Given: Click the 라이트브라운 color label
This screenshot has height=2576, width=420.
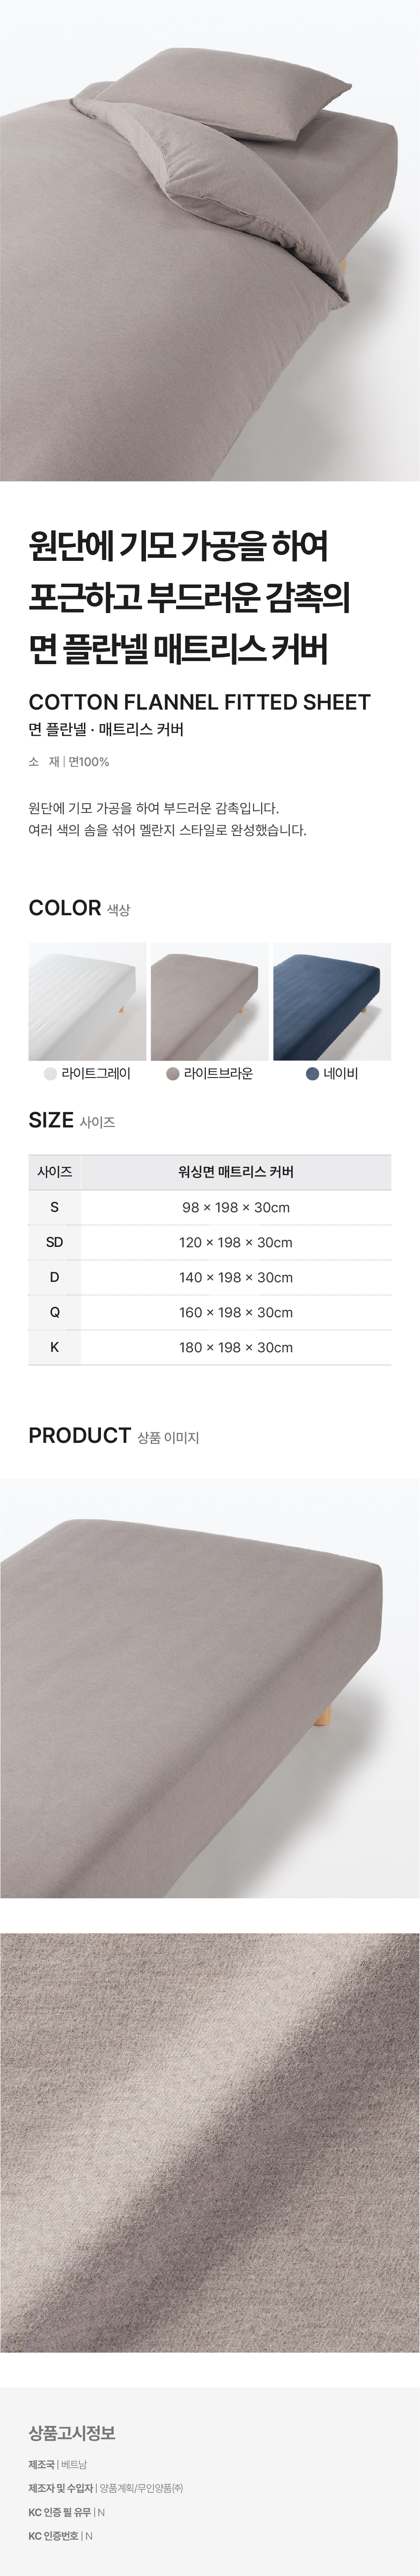Looking at the screenshot, I should tap(218, 1073).
